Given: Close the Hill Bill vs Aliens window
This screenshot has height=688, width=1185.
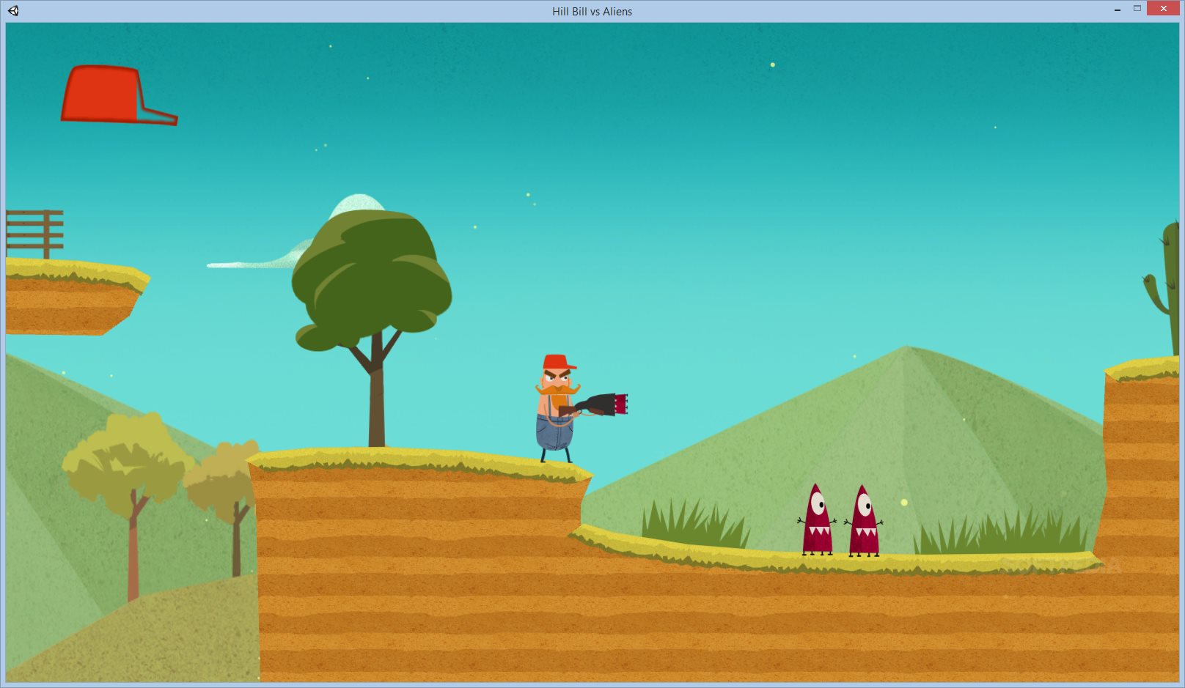Looking at the screenshot, I should point(1164,8).
